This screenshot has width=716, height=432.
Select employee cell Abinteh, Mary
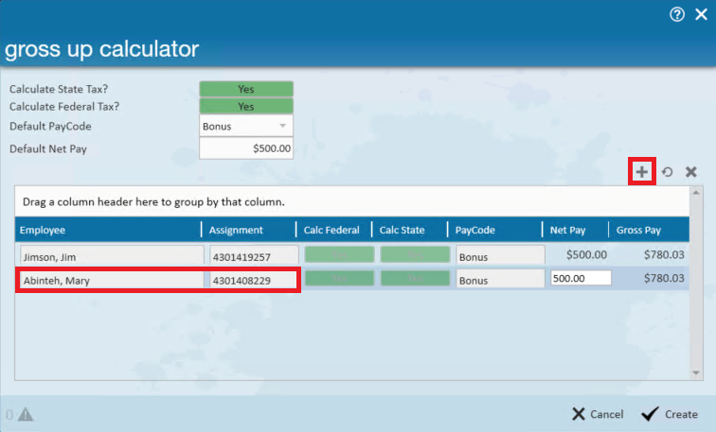(x=112, y=280)
